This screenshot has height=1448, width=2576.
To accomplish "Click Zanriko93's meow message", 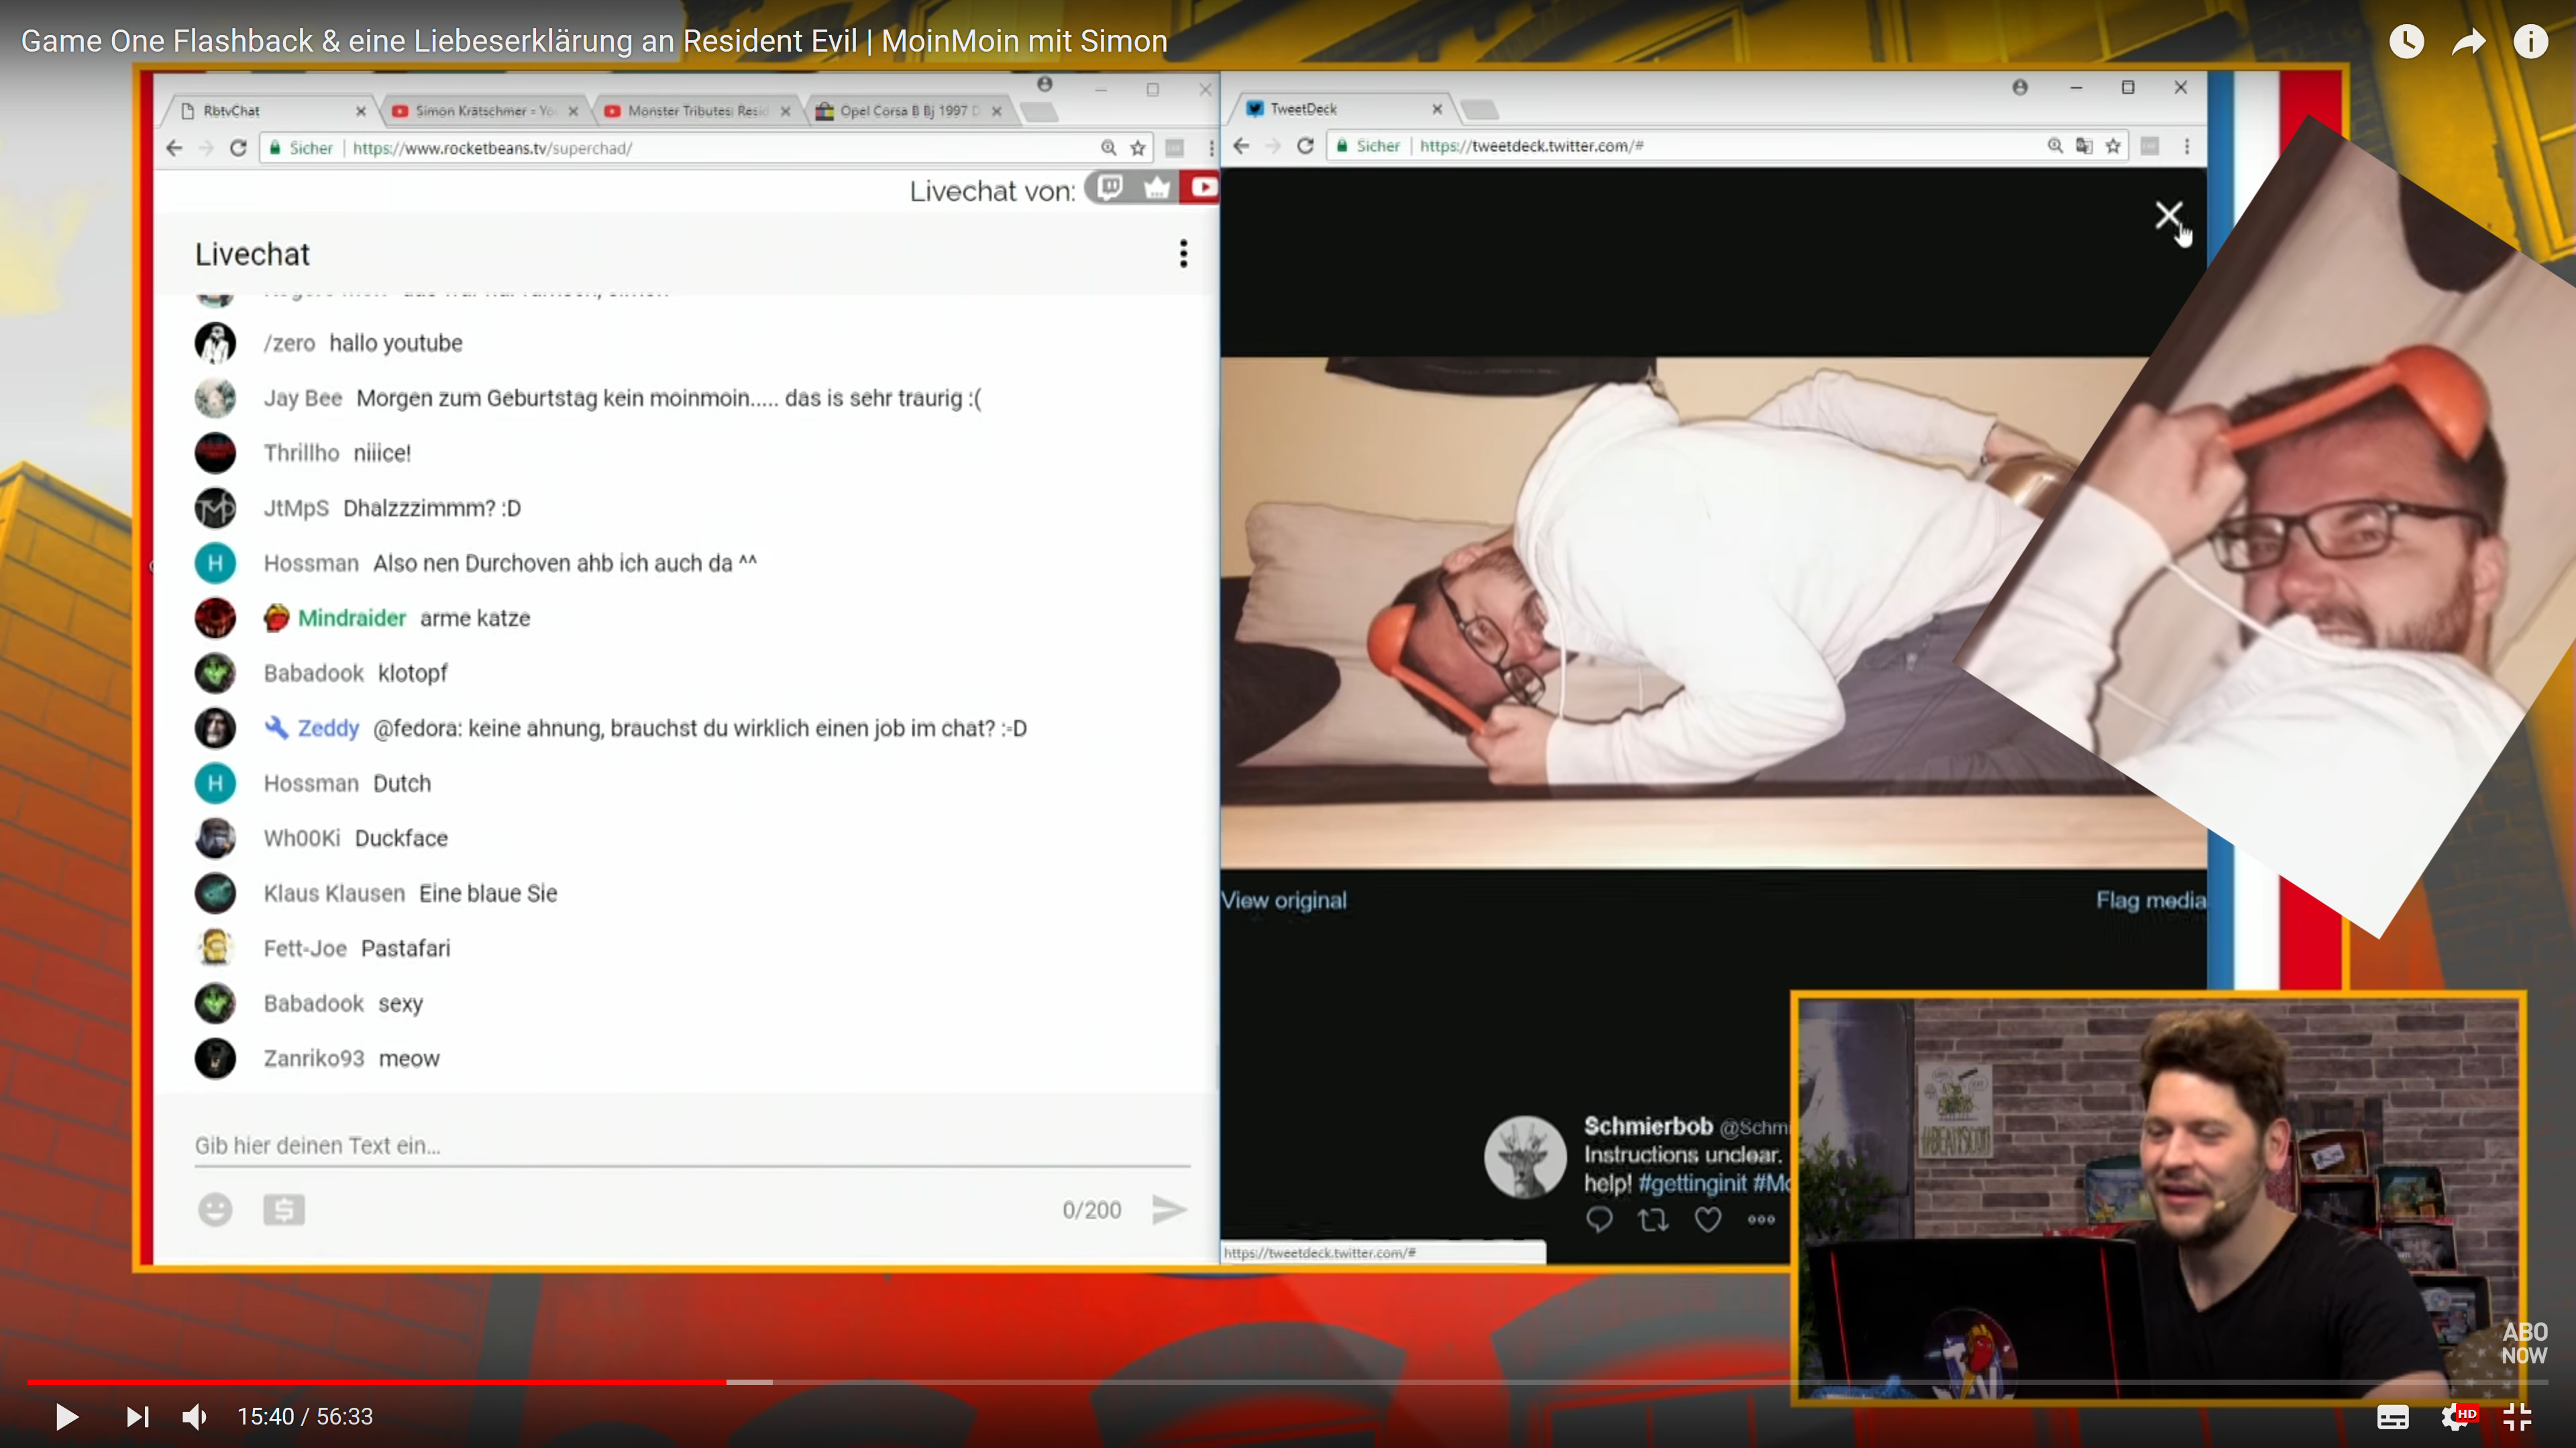I will coord(409,1059).
